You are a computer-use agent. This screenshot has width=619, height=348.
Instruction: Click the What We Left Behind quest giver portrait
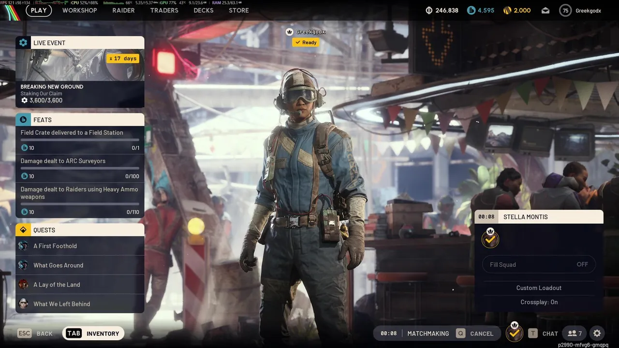click(23, 304)
